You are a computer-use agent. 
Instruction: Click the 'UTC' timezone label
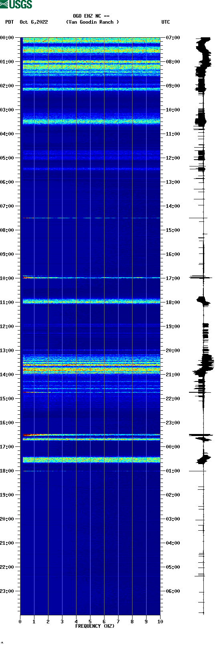pyautogui.click(x=166, y=22)
